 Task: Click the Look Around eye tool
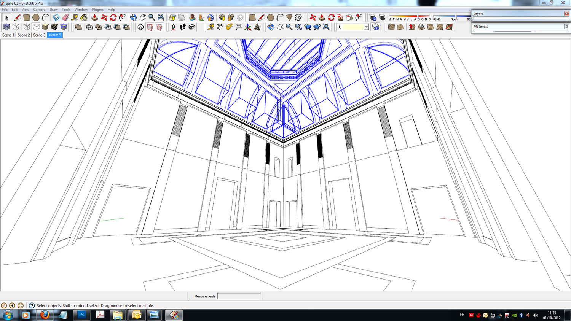click(x=192, y=27)
